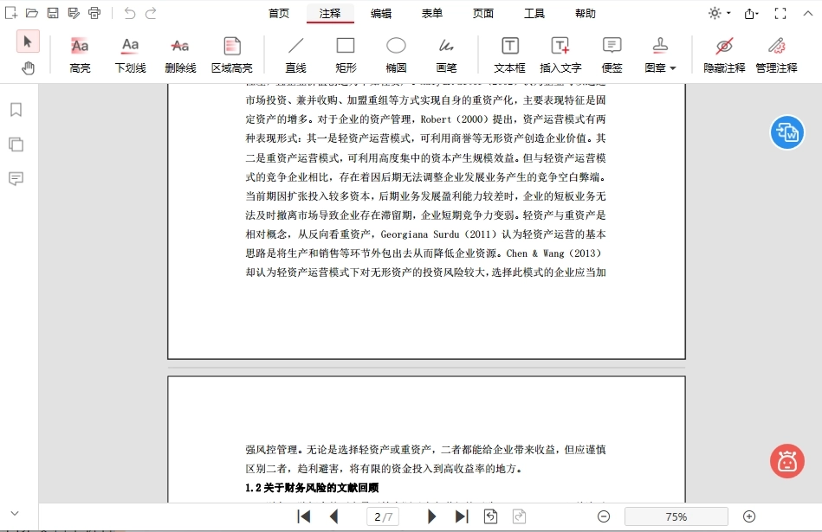The height and width of the screenshot is (532, 822).
Task: Open the 工具 menu tab
Action: (x=534, y=14)
